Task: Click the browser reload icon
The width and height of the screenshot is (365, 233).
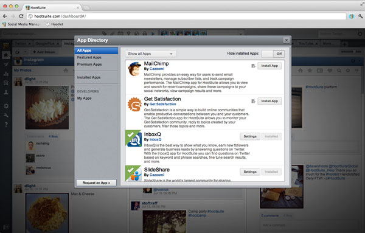Action: (21, 16)
